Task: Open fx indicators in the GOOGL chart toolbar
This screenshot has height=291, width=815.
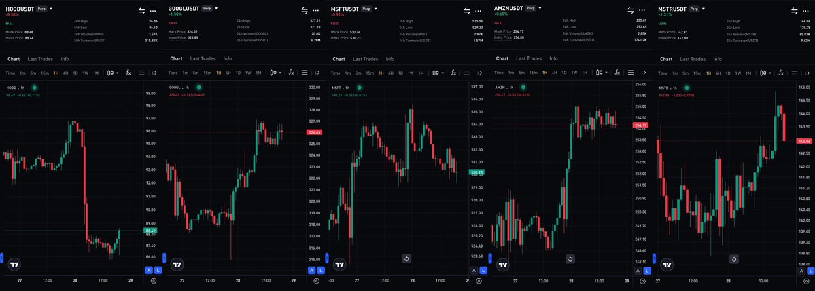Action: 292,73
